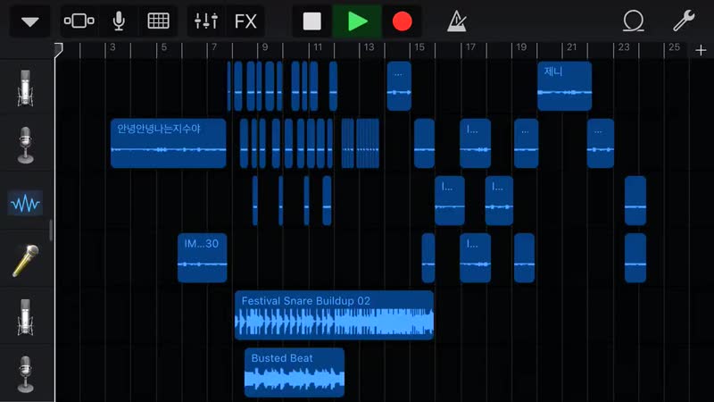Start recording with red record button
Viewport: 714px width, 402px height.
click(403, 21)
